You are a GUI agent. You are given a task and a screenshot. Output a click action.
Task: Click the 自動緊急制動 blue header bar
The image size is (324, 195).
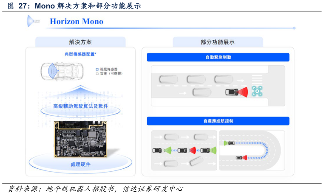click(x=218, y=57)
